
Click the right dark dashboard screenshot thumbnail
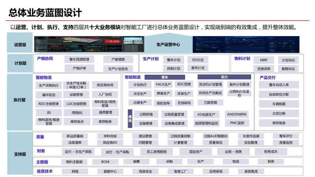[246, 44]
